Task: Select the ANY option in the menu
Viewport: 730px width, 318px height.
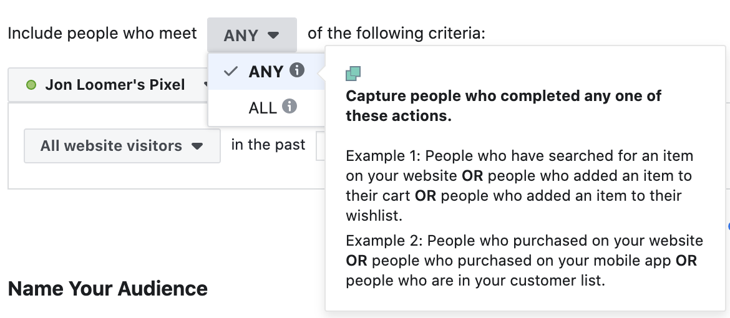Action: [x=267, y=71]
